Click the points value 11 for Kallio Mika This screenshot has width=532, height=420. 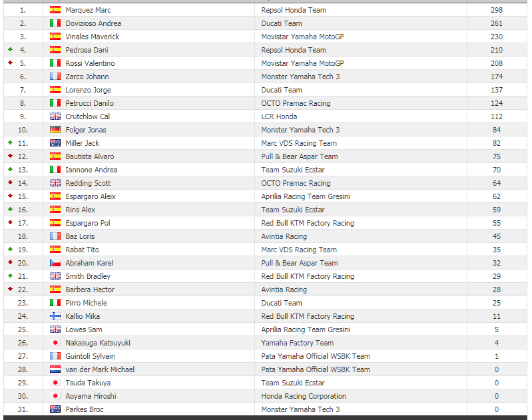pos(497,316)
